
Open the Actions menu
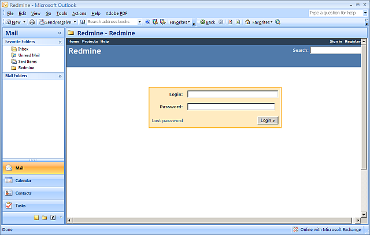tap(79, 13)
